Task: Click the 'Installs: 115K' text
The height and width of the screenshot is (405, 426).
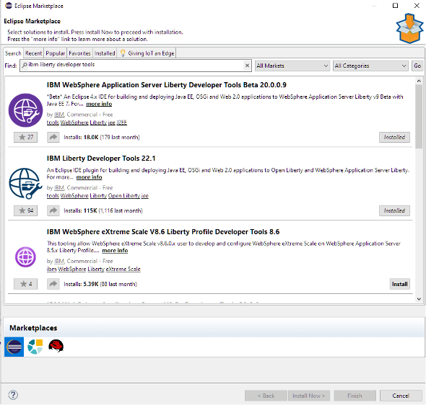Action: 80,210
